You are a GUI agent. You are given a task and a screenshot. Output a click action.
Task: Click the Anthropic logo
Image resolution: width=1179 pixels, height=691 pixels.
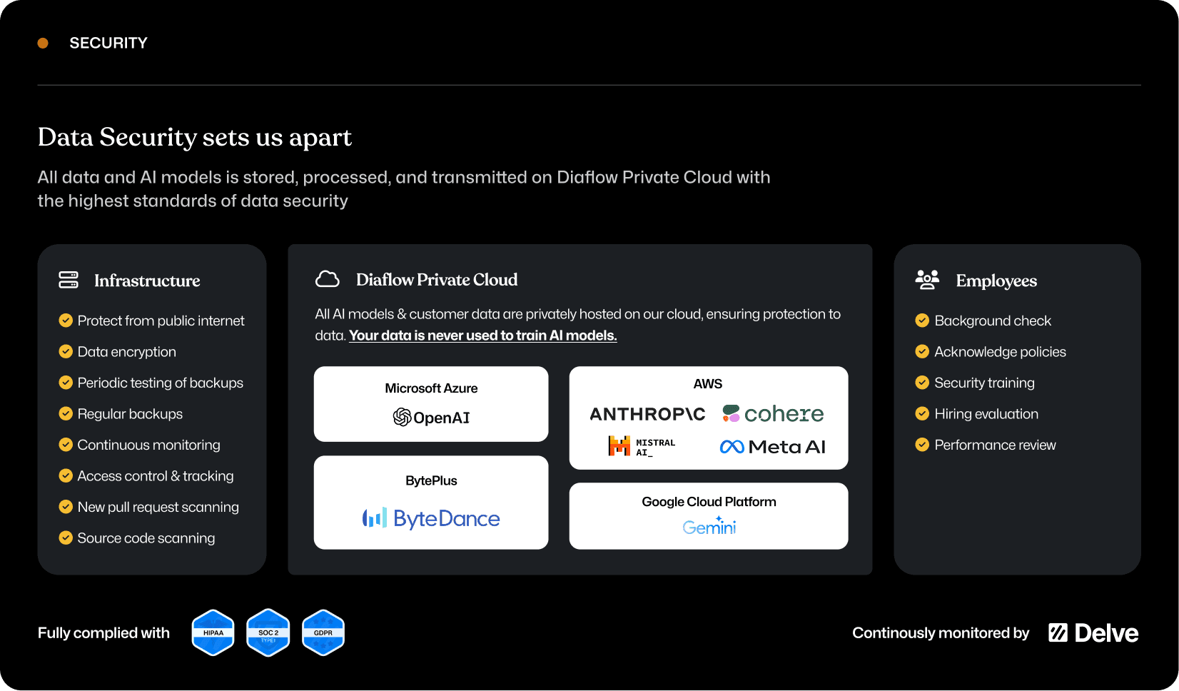pos(647,414)
